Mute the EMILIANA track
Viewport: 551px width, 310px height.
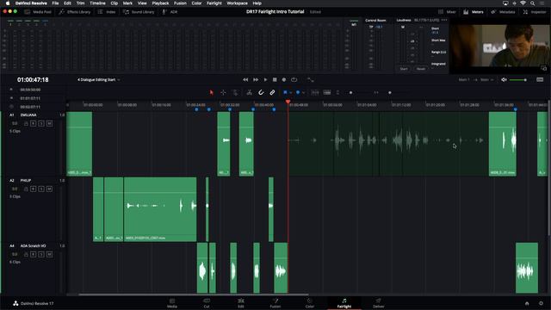pos(49,123)
